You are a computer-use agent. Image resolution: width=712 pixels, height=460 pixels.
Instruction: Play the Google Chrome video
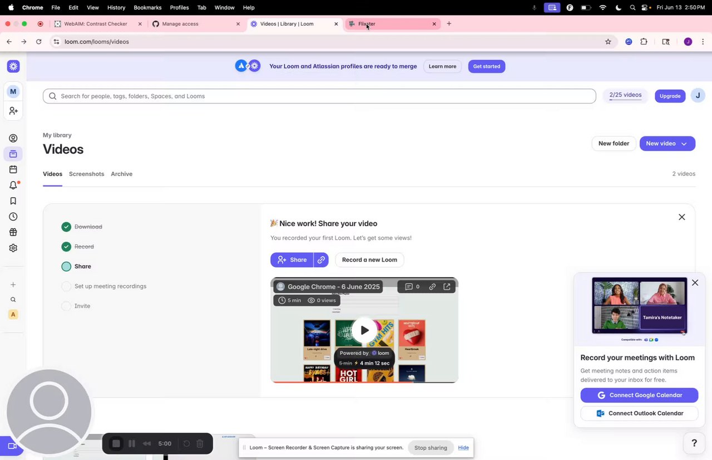(x=364, y=330)
